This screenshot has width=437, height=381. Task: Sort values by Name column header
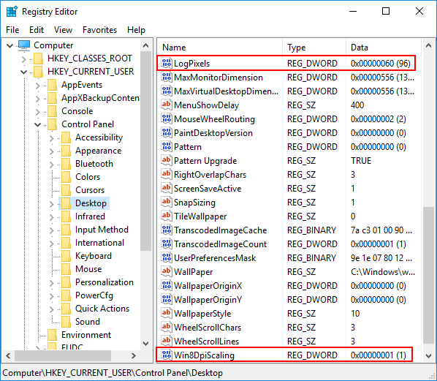[220, 48]
